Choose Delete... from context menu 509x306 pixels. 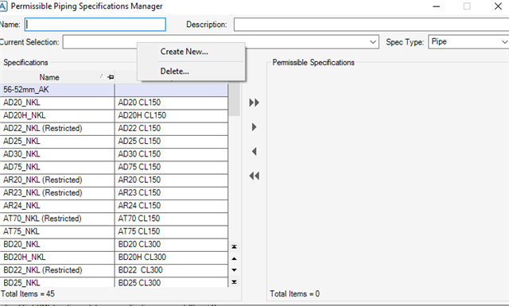[175, 71]
